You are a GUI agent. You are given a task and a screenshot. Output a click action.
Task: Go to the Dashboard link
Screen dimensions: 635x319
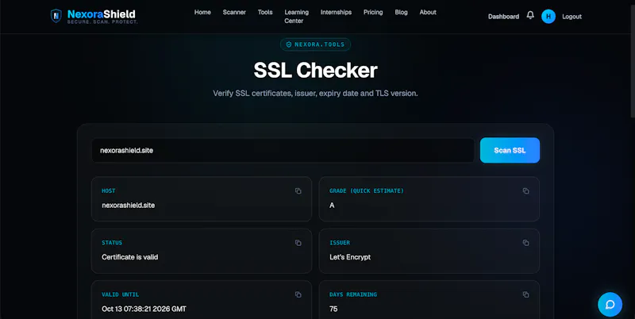pos(503,17)
